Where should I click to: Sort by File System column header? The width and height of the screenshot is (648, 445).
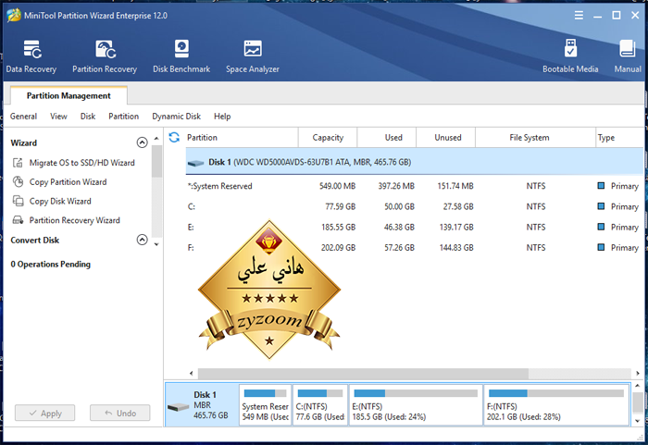[536, 138]
